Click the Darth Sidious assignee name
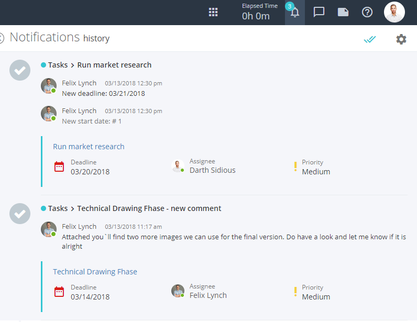This screenshot has width=417, height=322. click(x=213, y=170)
